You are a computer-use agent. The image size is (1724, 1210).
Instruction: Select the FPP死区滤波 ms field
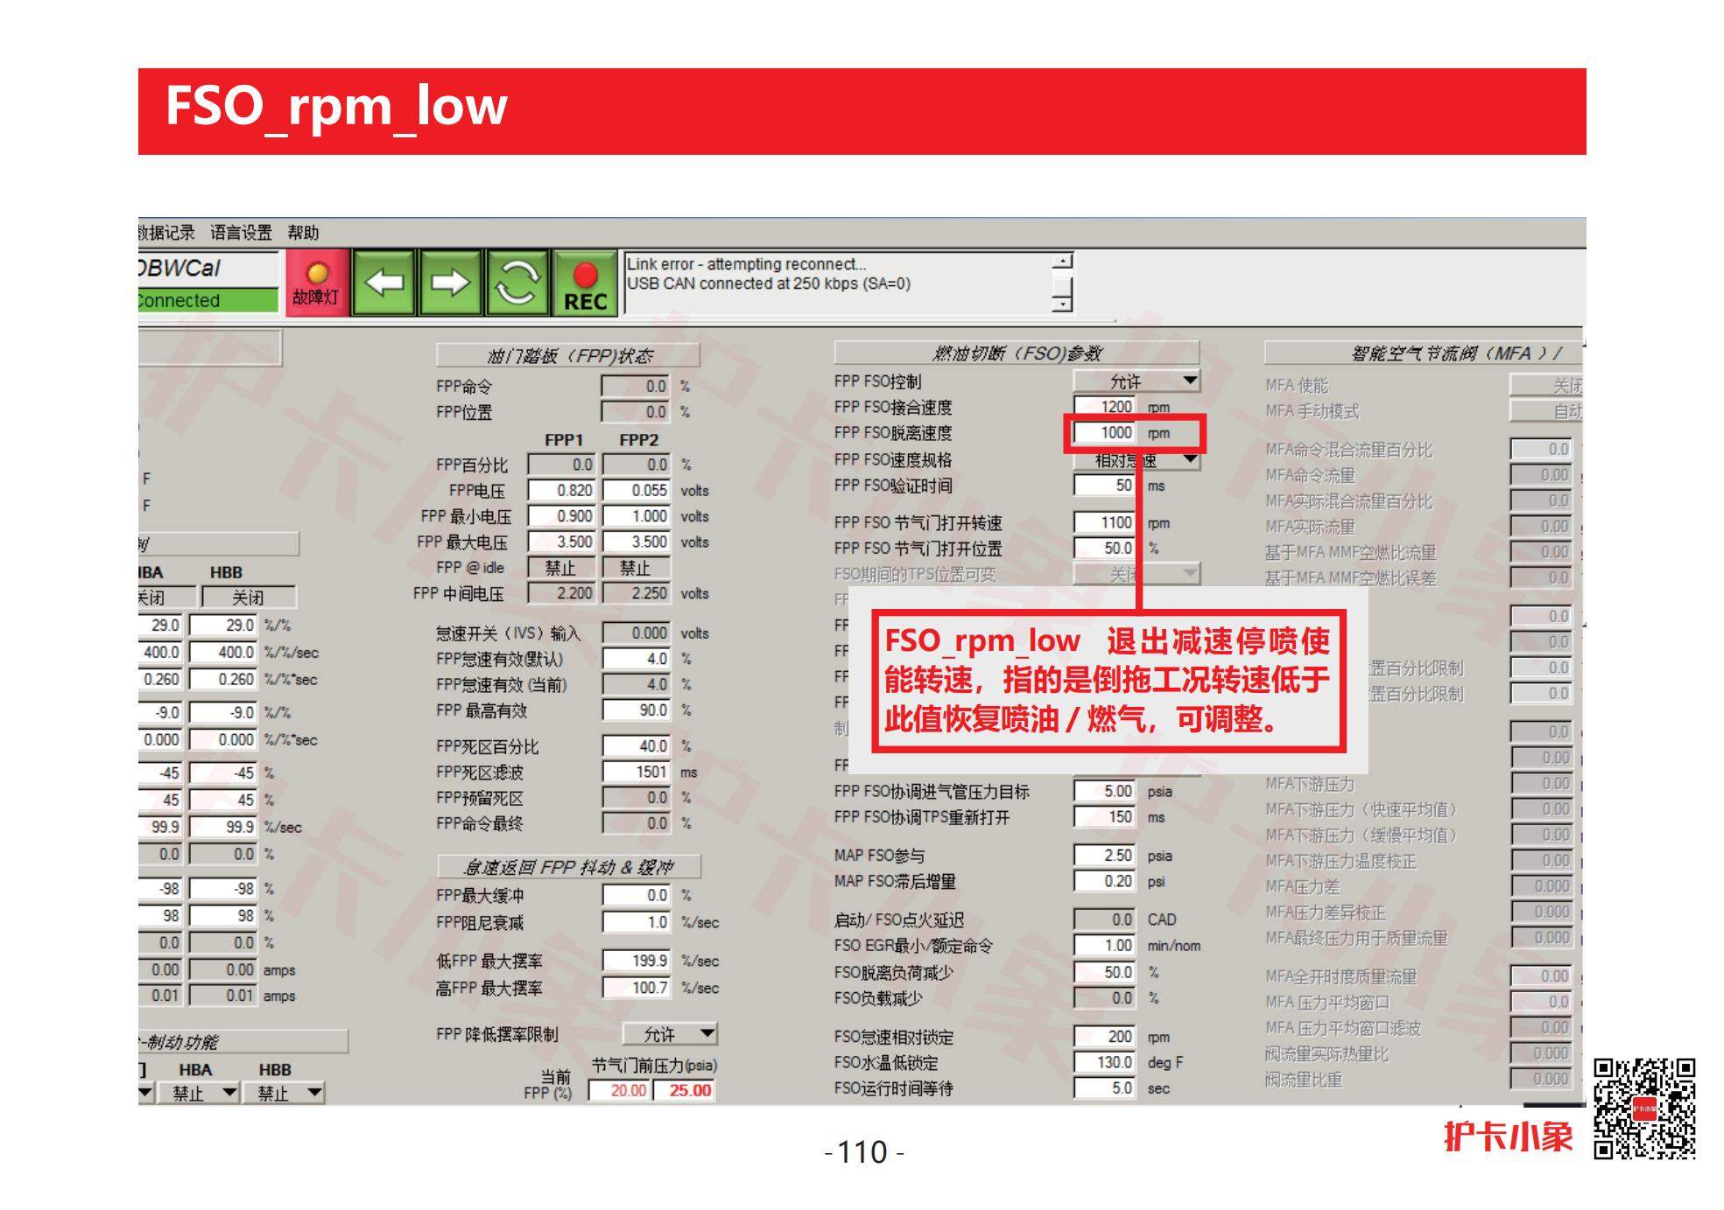click(637, 772)
